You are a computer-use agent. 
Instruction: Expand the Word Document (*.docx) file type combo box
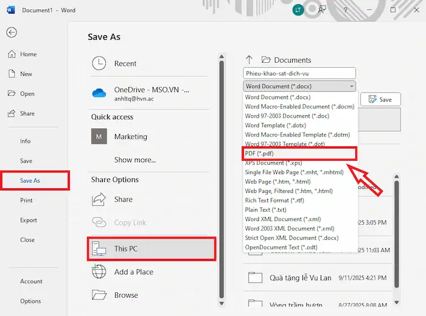[299, 86]
